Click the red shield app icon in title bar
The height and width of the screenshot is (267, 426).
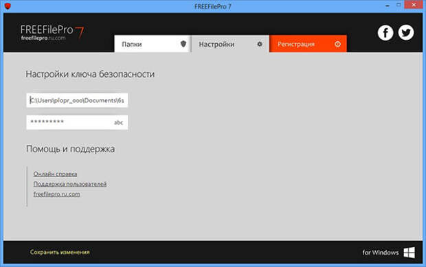pyautogui.click(x=8, y=6)
